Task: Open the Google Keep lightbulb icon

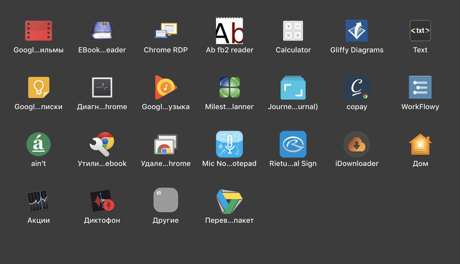Action: [38, 88]
